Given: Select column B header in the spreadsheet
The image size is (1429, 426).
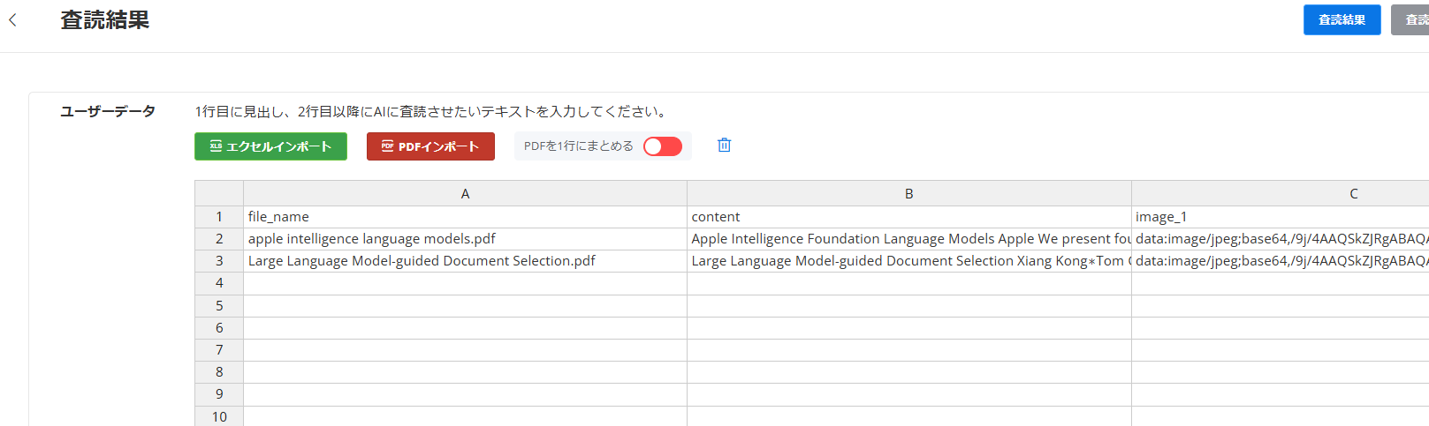Looking at the screenshot, I should (908, 194).
